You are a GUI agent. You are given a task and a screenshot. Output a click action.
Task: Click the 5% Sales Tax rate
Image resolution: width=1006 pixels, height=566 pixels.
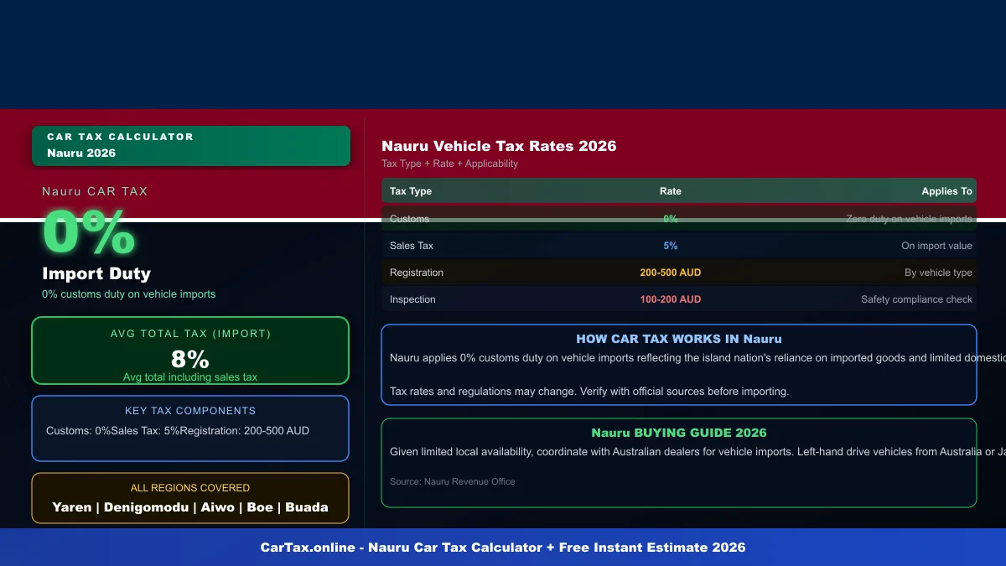[671, 246]
